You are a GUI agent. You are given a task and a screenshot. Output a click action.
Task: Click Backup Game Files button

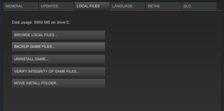[59, 47]
